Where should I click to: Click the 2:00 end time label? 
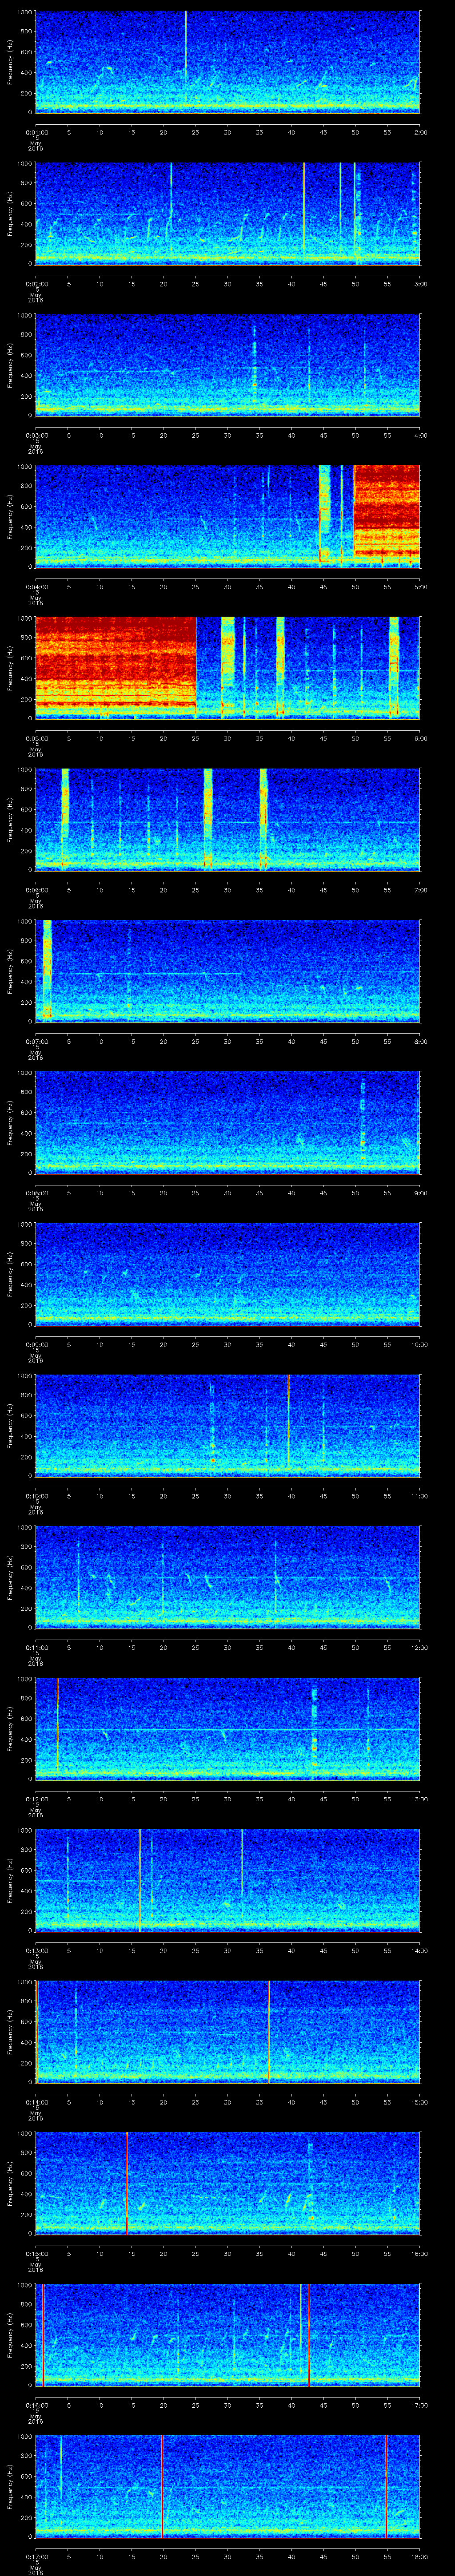(x=420, y=132)
